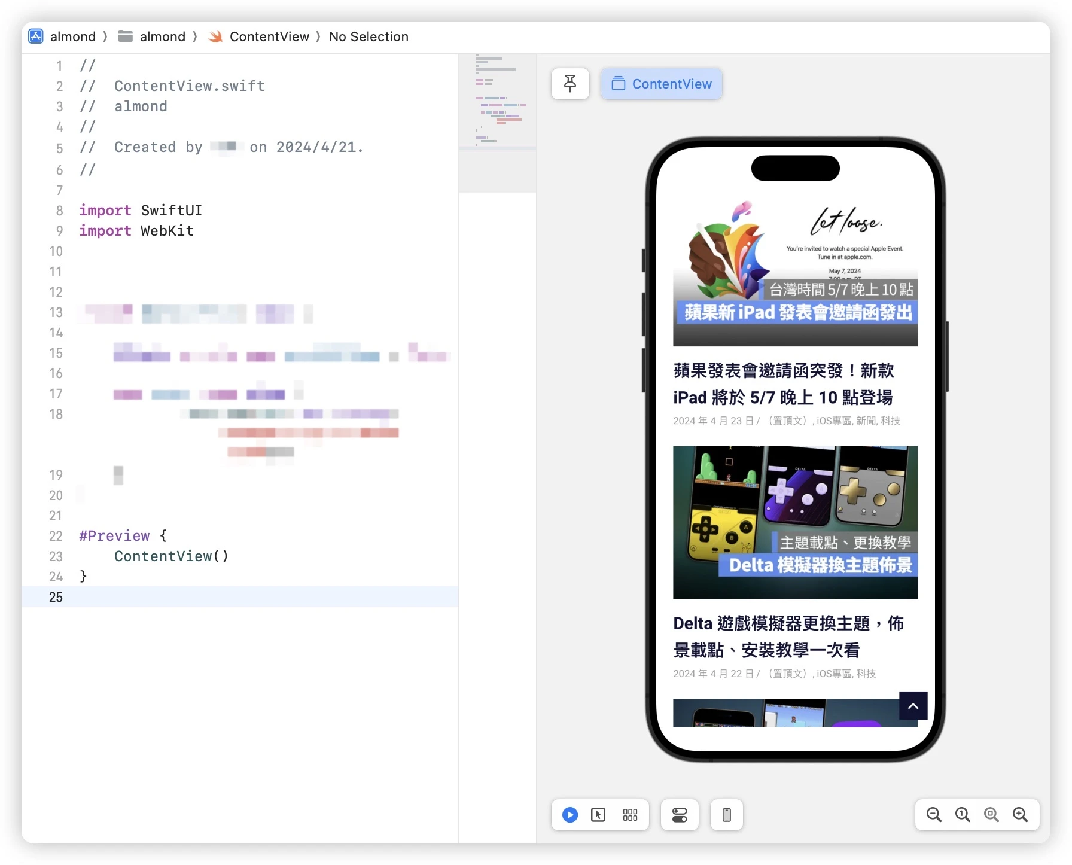The width and height of the screenshot is (1072, 865).
Task: Zoom out the preview canvas
Action: tap(934, 815)
